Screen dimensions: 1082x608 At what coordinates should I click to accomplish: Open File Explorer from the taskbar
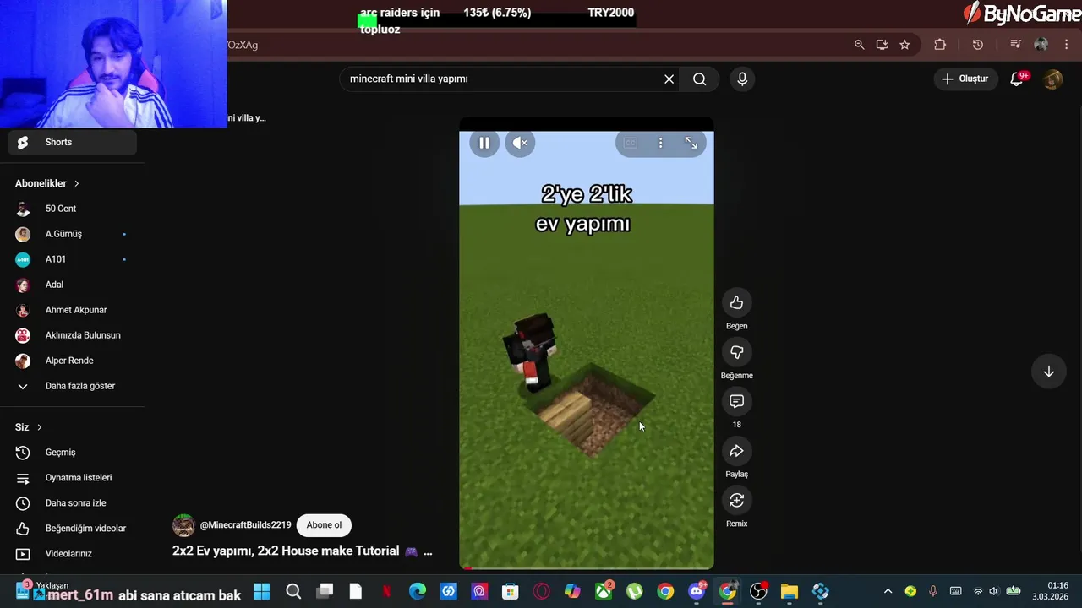point(790,591)
